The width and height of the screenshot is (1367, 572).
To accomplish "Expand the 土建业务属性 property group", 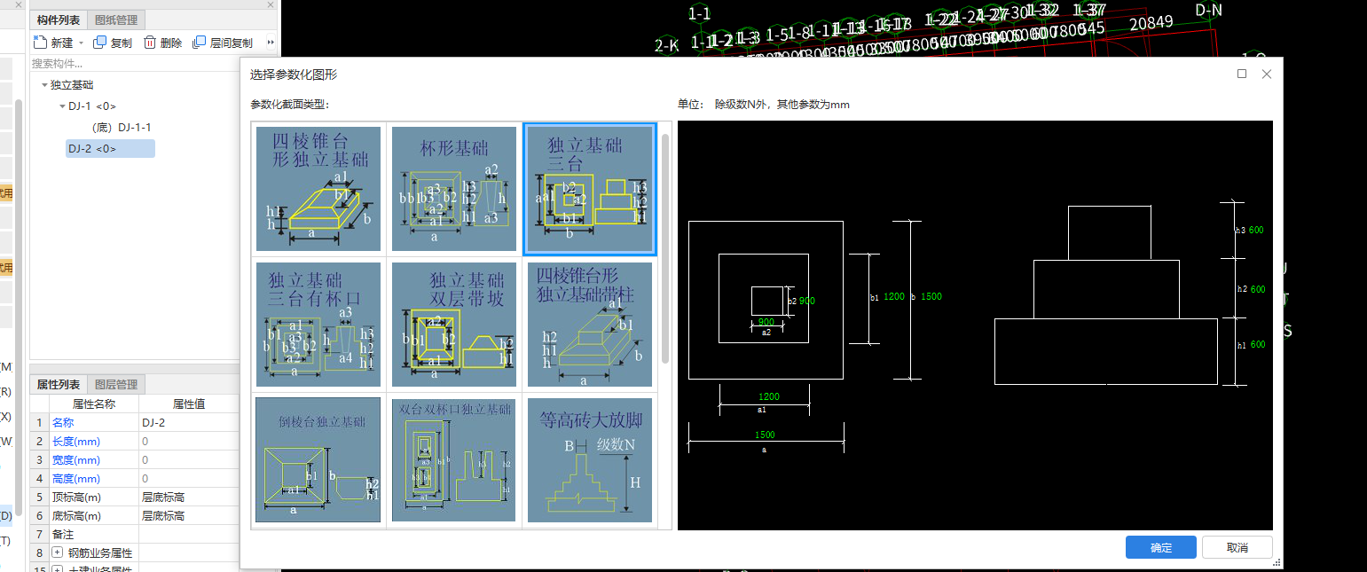I will click(58, 570).
